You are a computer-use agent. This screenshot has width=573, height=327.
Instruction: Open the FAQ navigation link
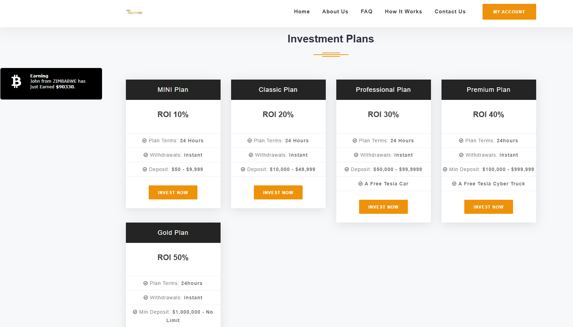pos(366,12)
